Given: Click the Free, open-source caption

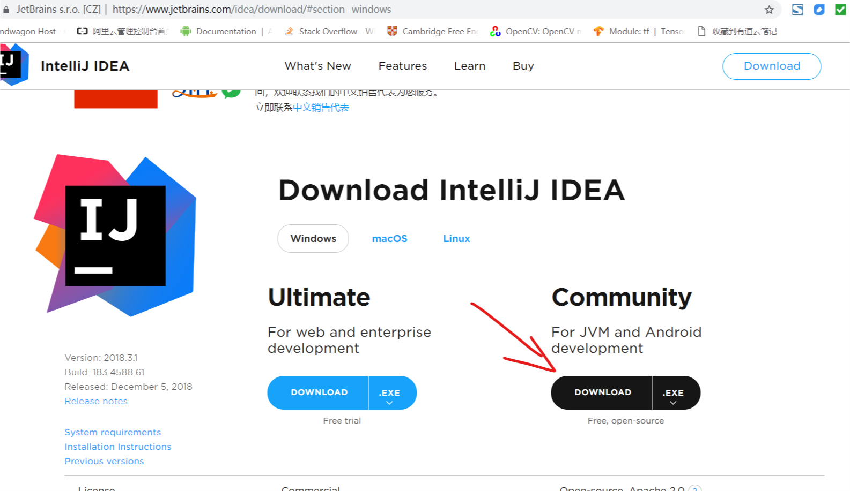Looking at the screenshot, I should (x=626, y=421).
